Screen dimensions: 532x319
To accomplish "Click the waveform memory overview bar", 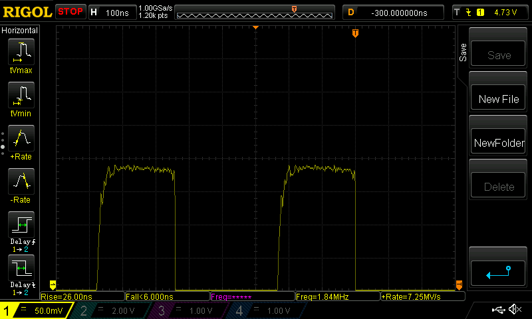I will tap(255, 13).
